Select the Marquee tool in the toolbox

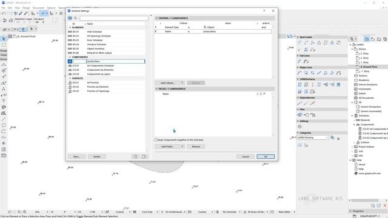4,45
